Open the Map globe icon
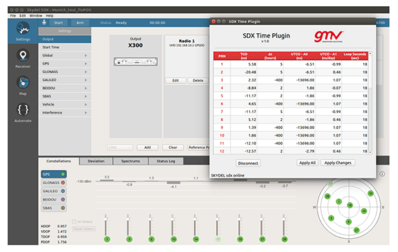Viewport: 398px width, 252px height. [x=23, y=83]
